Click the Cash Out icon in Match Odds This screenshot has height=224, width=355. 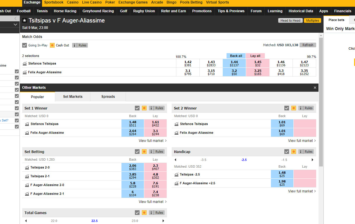[x=52, y=45]
